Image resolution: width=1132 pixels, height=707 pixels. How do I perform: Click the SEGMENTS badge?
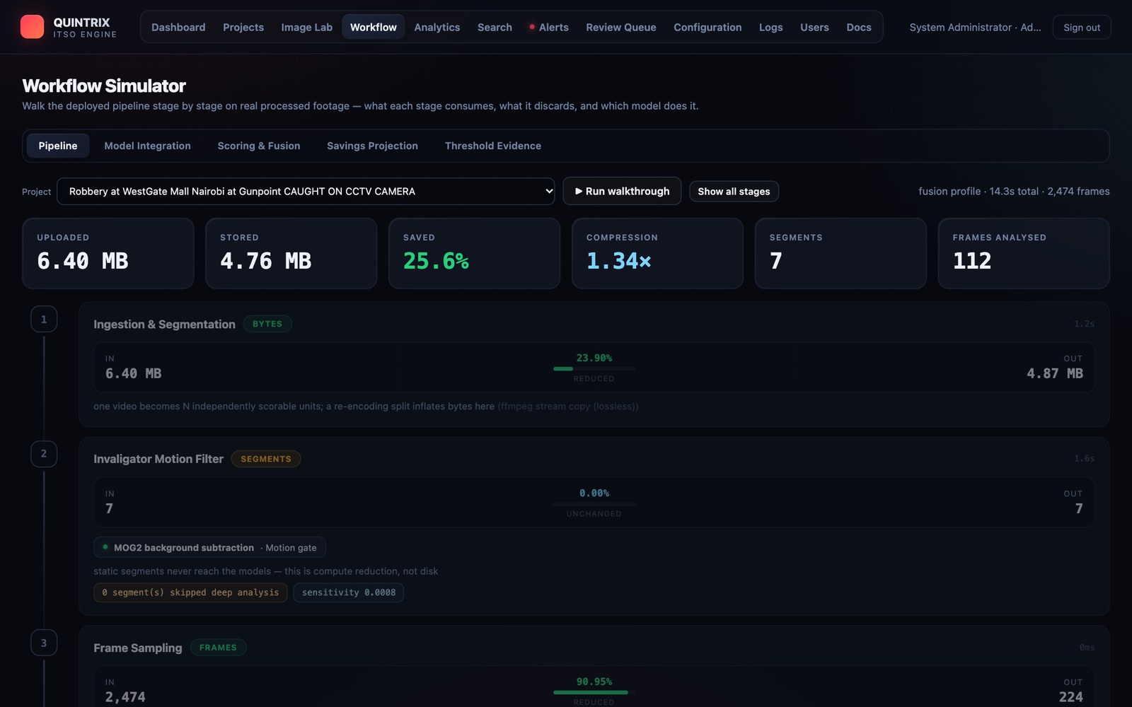click(266, 459)
